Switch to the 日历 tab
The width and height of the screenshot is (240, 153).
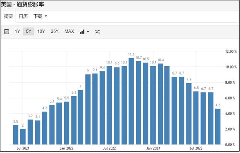23,16
